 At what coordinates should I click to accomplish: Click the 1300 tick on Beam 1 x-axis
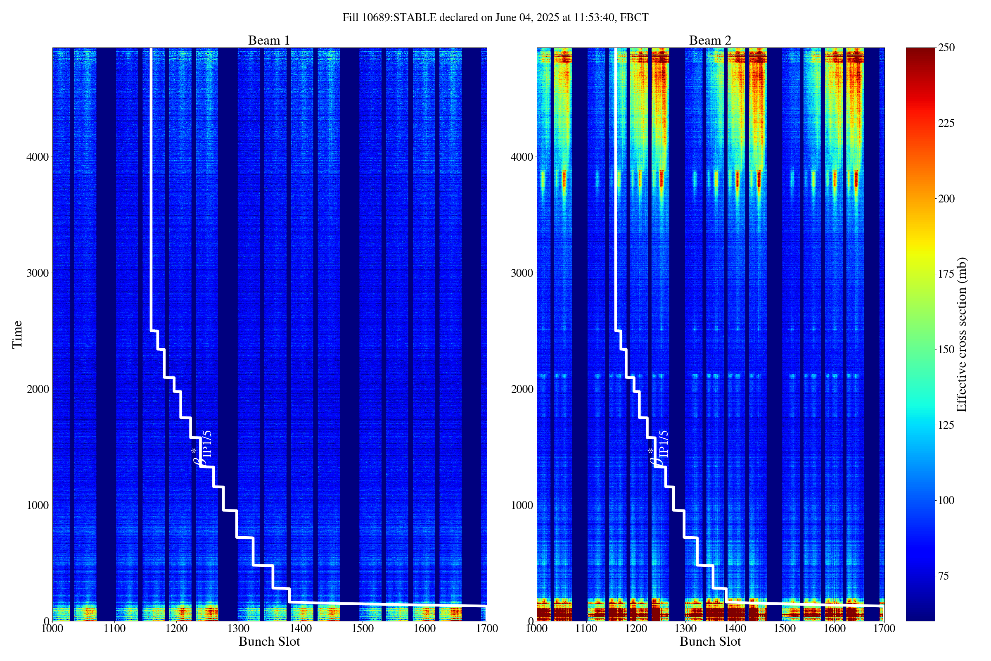pyautogui.click(x=239, y=628)
